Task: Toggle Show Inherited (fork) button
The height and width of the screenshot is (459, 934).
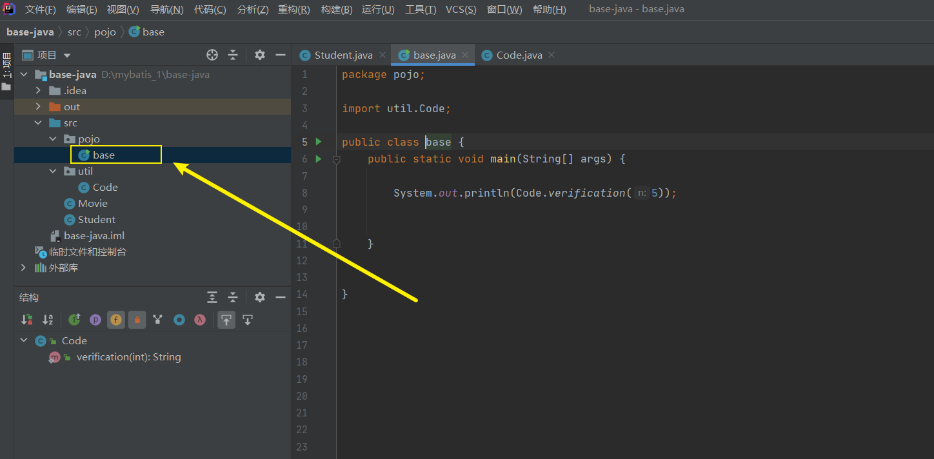Action: [158, 319]
